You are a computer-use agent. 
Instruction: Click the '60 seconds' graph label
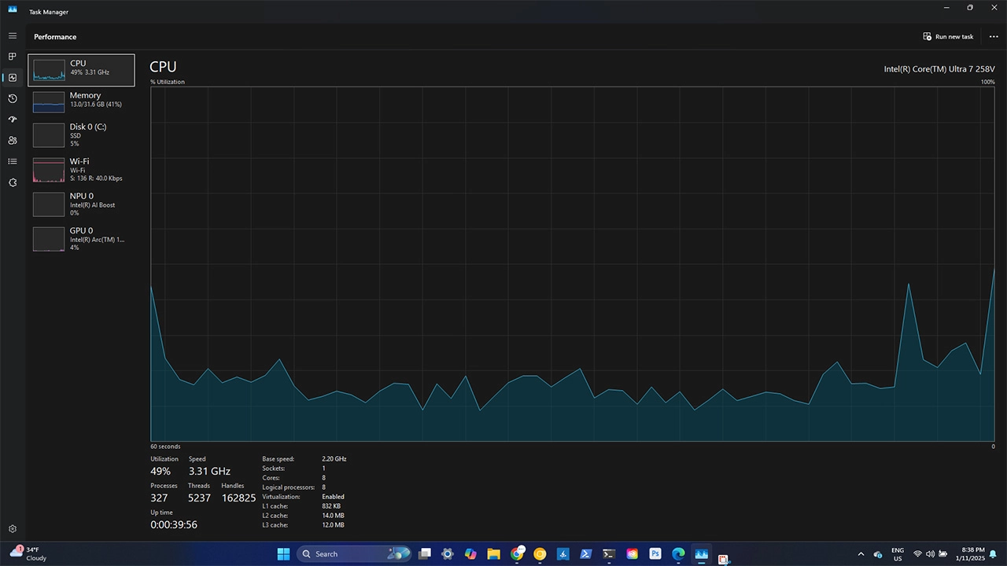(165, 447)
